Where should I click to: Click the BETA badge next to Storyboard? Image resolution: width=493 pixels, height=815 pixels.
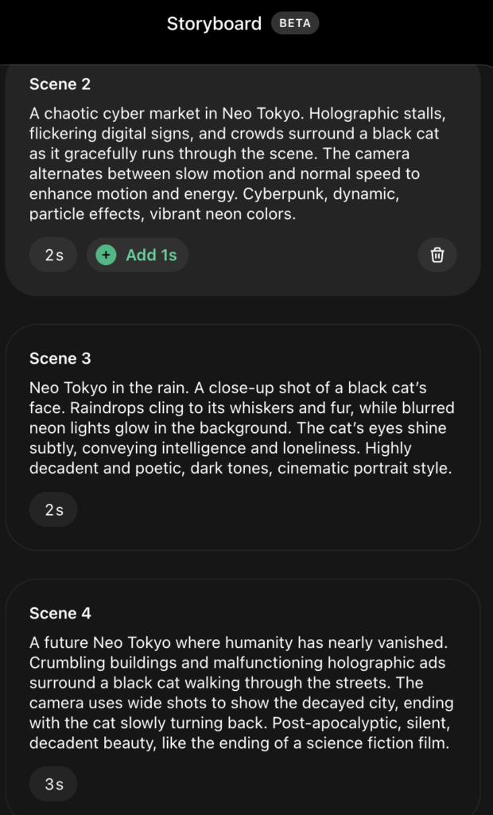pyautogui.click(x=295, y=23)
